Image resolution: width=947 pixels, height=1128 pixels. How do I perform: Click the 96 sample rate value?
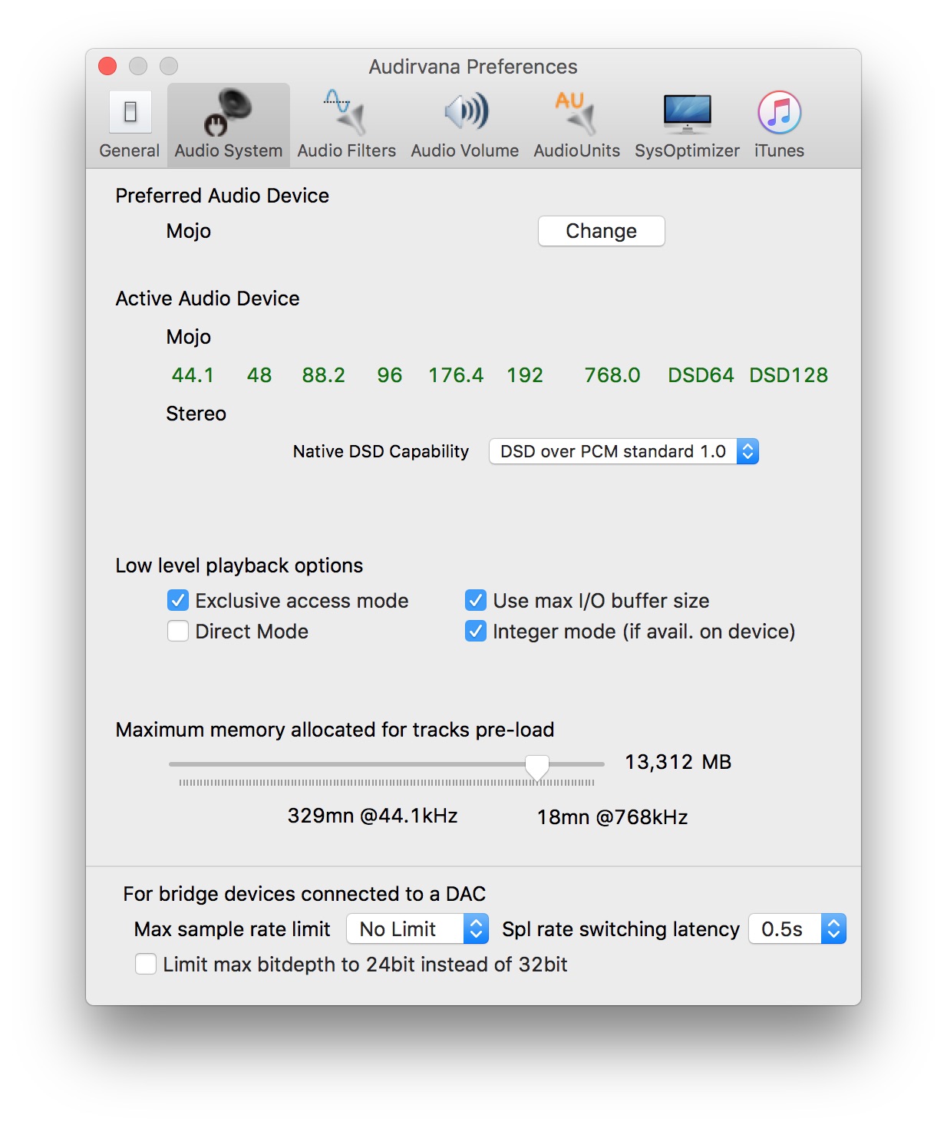coord(390,375)
